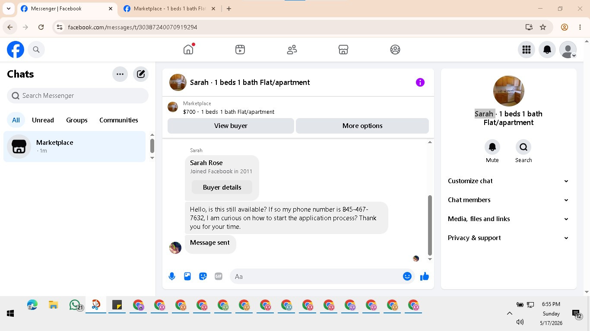Click the View buyer button
Viewport: 590px width, 331px height.
coord(231,126)
